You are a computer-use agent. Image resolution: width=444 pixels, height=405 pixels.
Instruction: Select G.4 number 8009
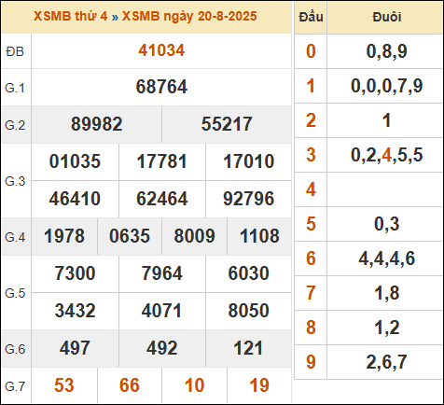[194, 236]
